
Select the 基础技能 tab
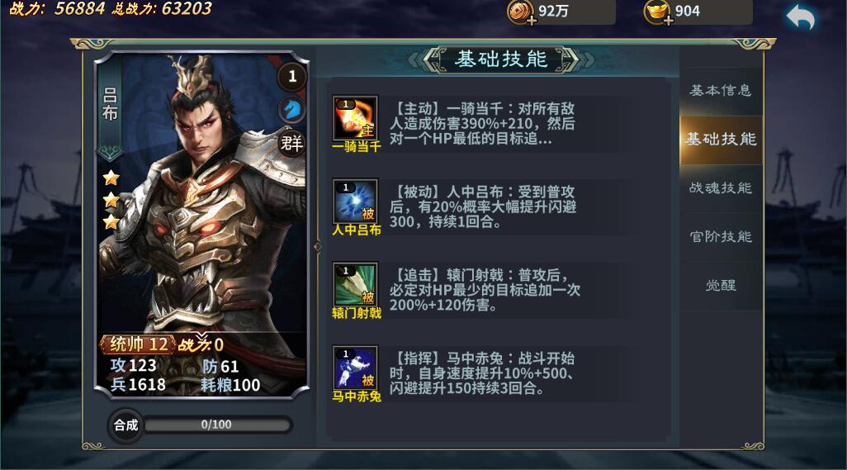pyautogui.click(x=721, y=140)
